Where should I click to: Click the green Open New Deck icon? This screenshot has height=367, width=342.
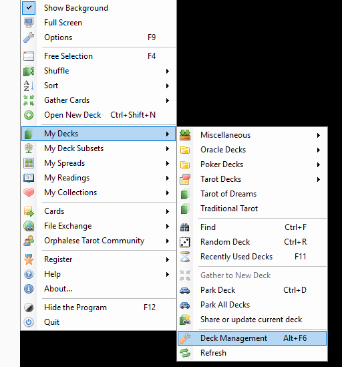(29, 115)
